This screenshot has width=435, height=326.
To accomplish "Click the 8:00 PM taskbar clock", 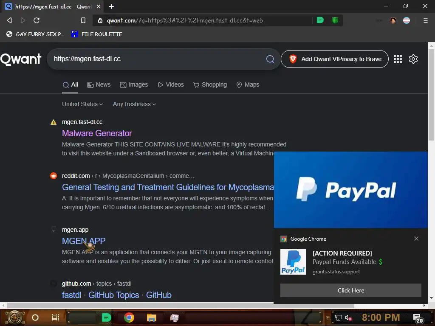I will click(381, 318).
